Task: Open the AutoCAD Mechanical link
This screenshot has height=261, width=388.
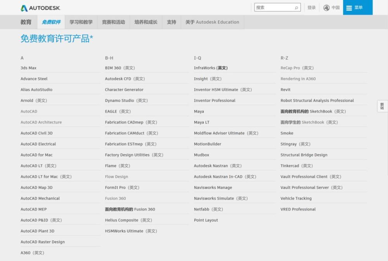Action: [40, 198]
